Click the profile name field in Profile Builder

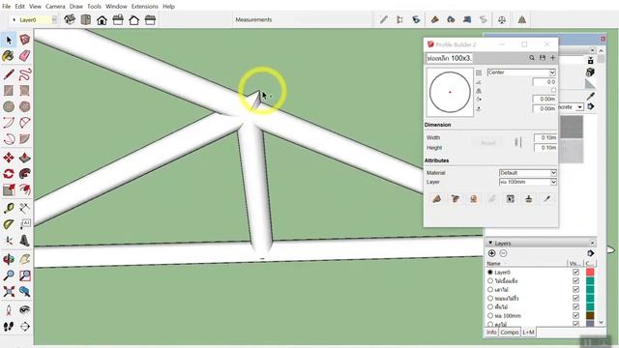(x=449, y=58)
